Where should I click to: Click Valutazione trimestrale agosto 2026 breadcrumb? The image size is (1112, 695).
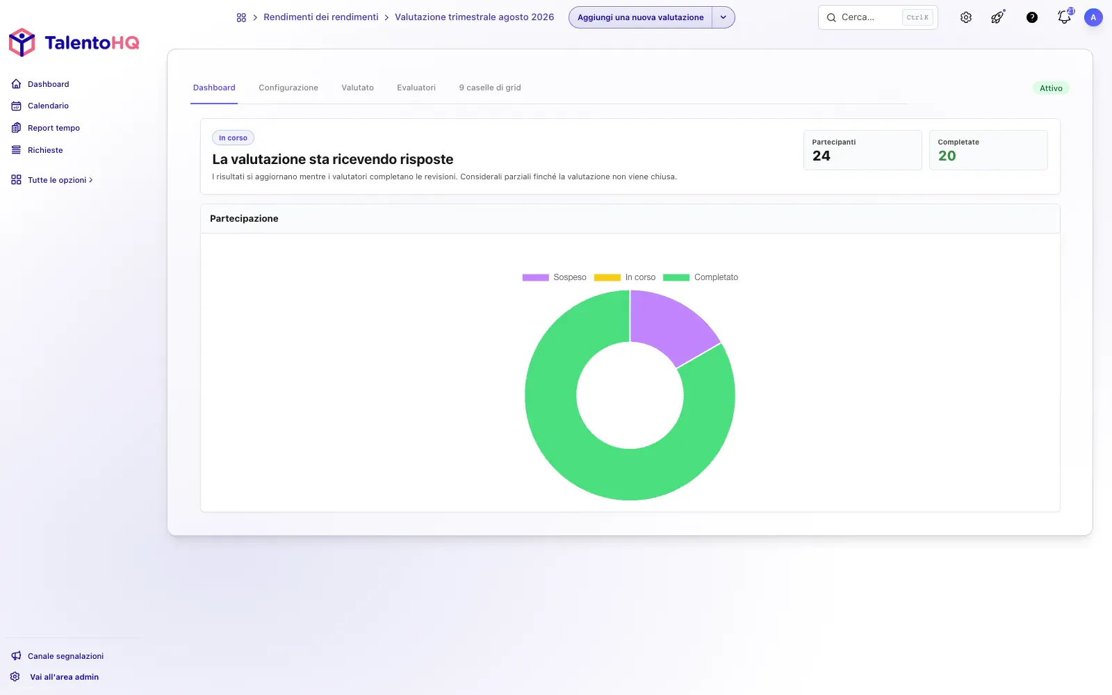point(475,17)
